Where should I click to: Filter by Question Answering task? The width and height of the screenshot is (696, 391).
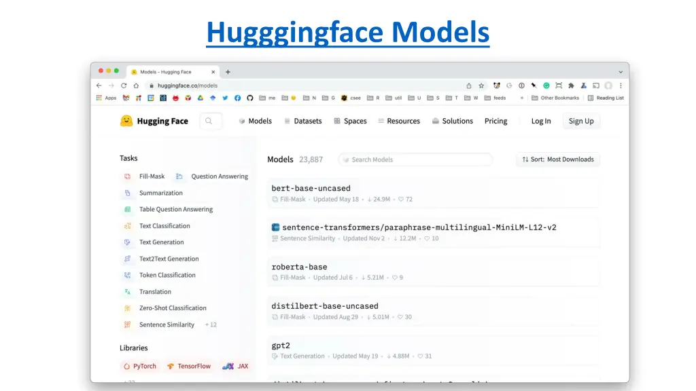coord(212,176)
